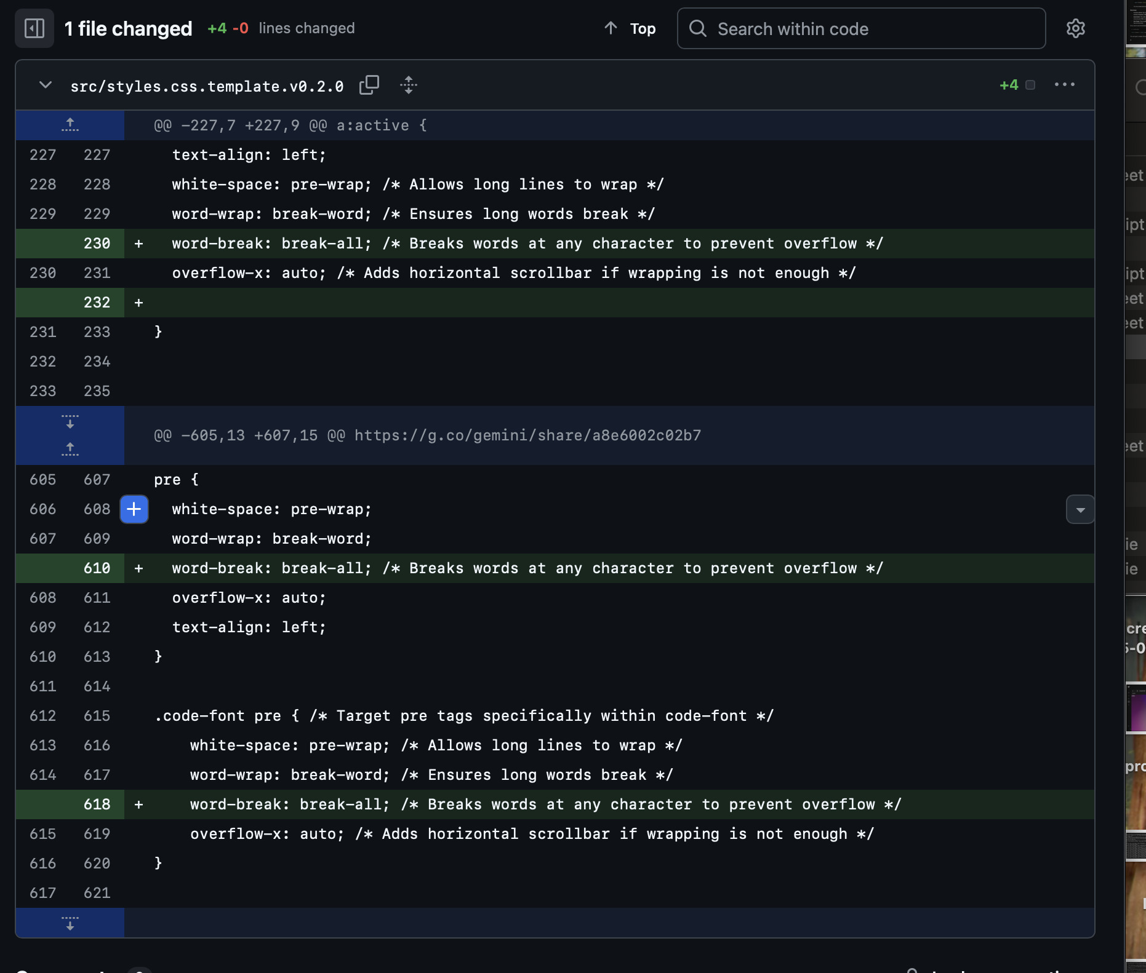
Task: Click 'text-align: left;' on line 227
Action: point(249,155)
